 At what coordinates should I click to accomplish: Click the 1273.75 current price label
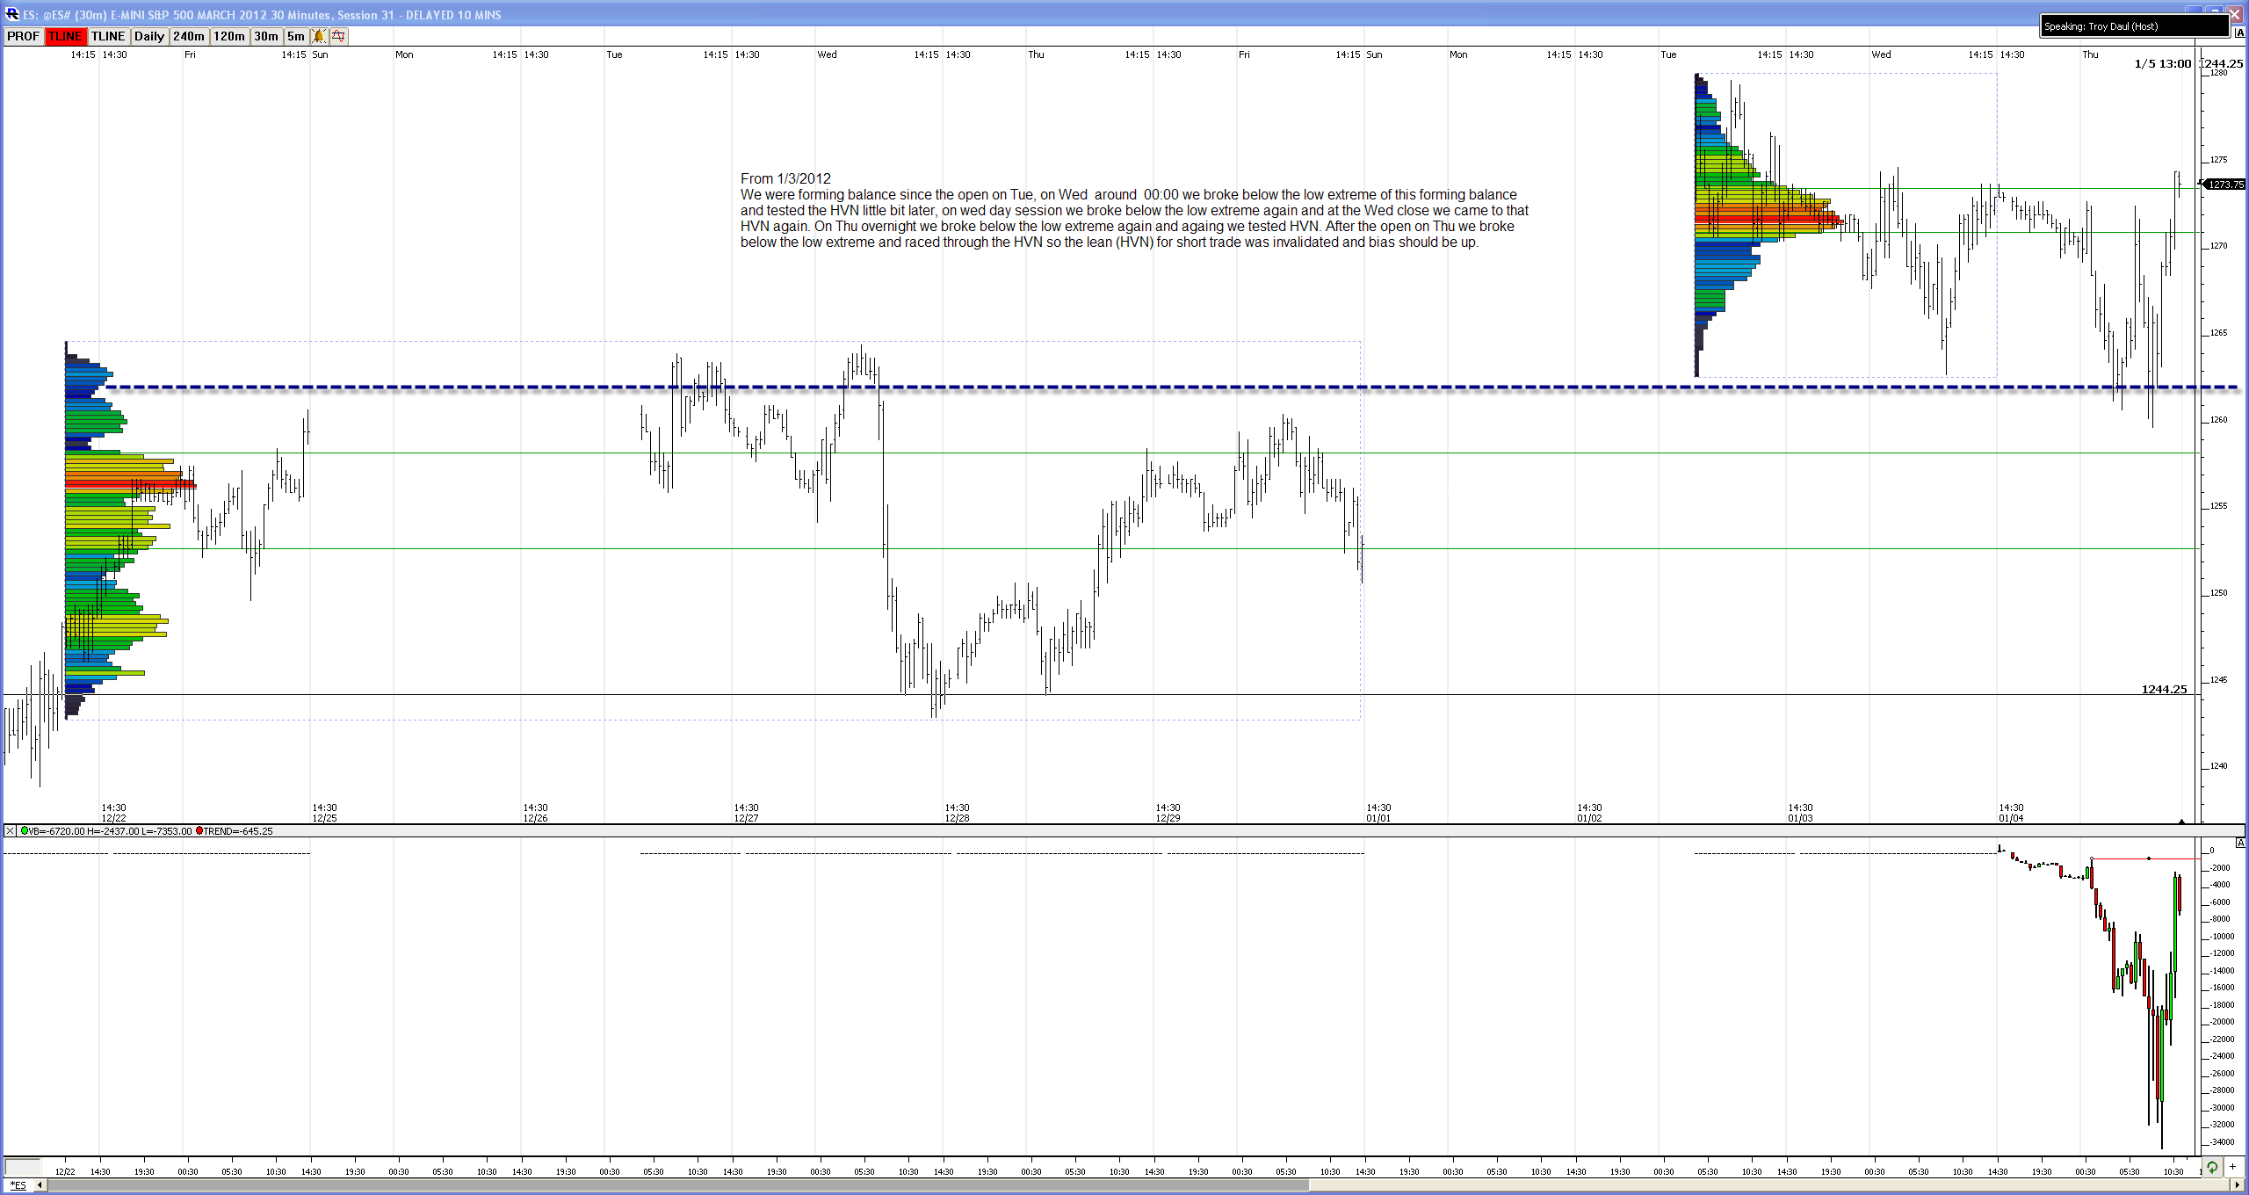(x=2225, y=185)
